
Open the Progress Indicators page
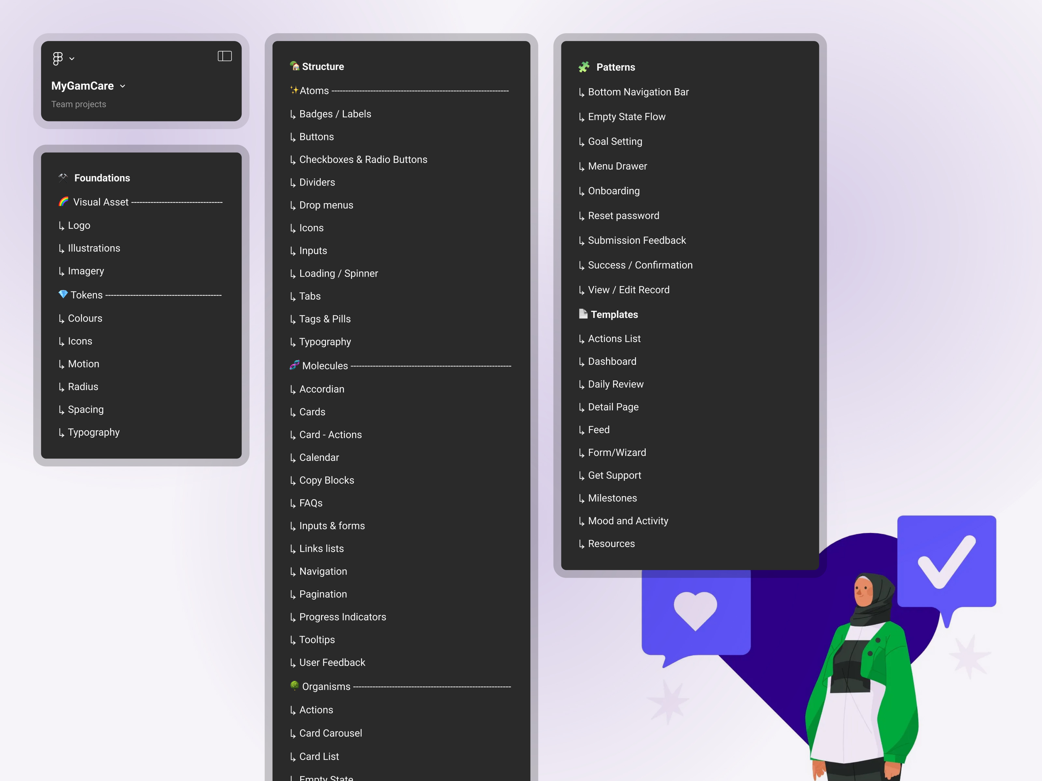point(342,617)
